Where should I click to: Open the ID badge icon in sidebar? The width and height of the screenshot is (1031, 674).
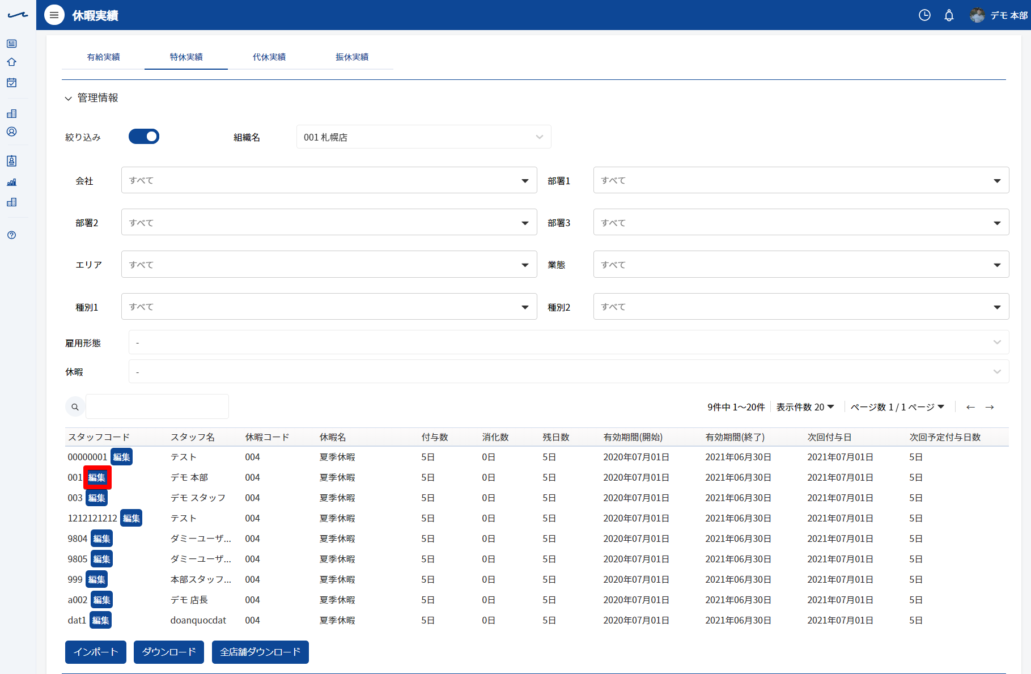(11, 161)
